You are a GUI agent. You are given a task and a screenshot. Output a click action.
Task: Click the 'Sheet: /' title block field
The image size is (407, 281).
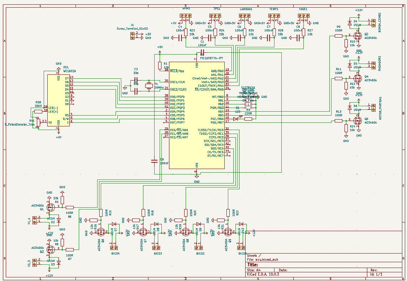(x=254, y=256)
